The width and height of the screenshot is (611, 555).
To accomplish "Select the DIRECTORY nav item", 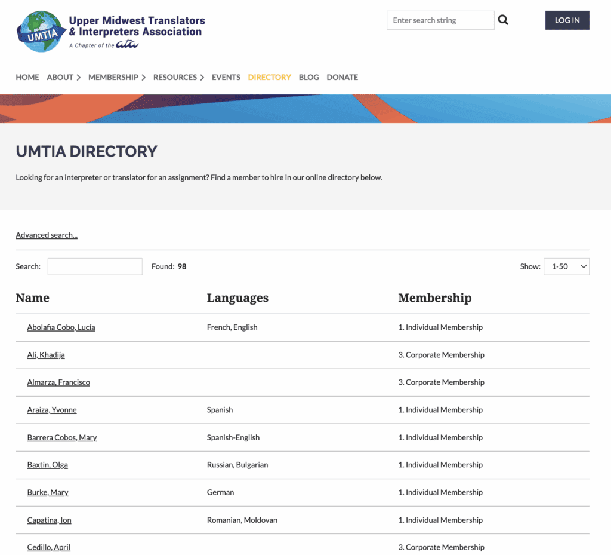I will [269, 77].
